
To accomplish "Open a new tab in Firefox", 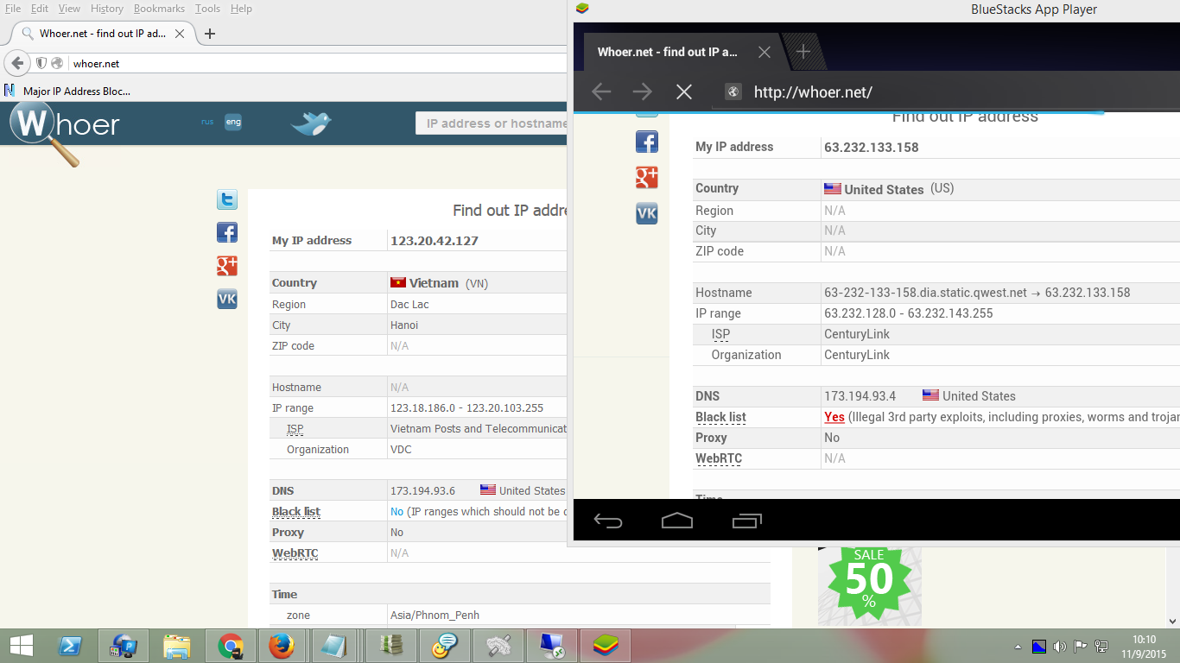I will coord(209,34).
